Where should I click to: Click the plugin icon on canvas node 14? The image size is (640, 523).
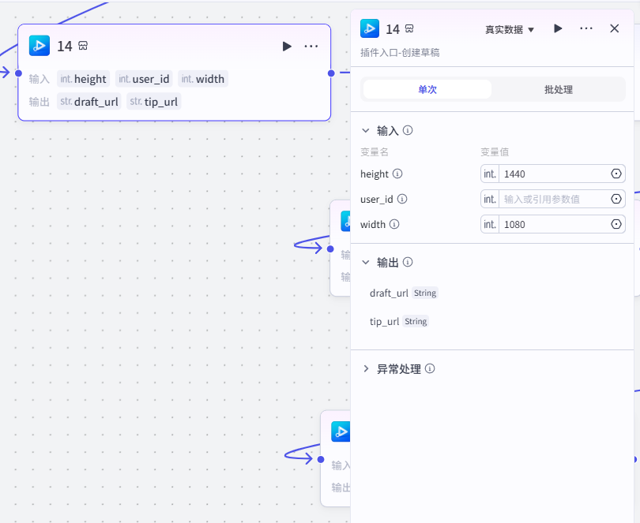click(x=40, y=46)
